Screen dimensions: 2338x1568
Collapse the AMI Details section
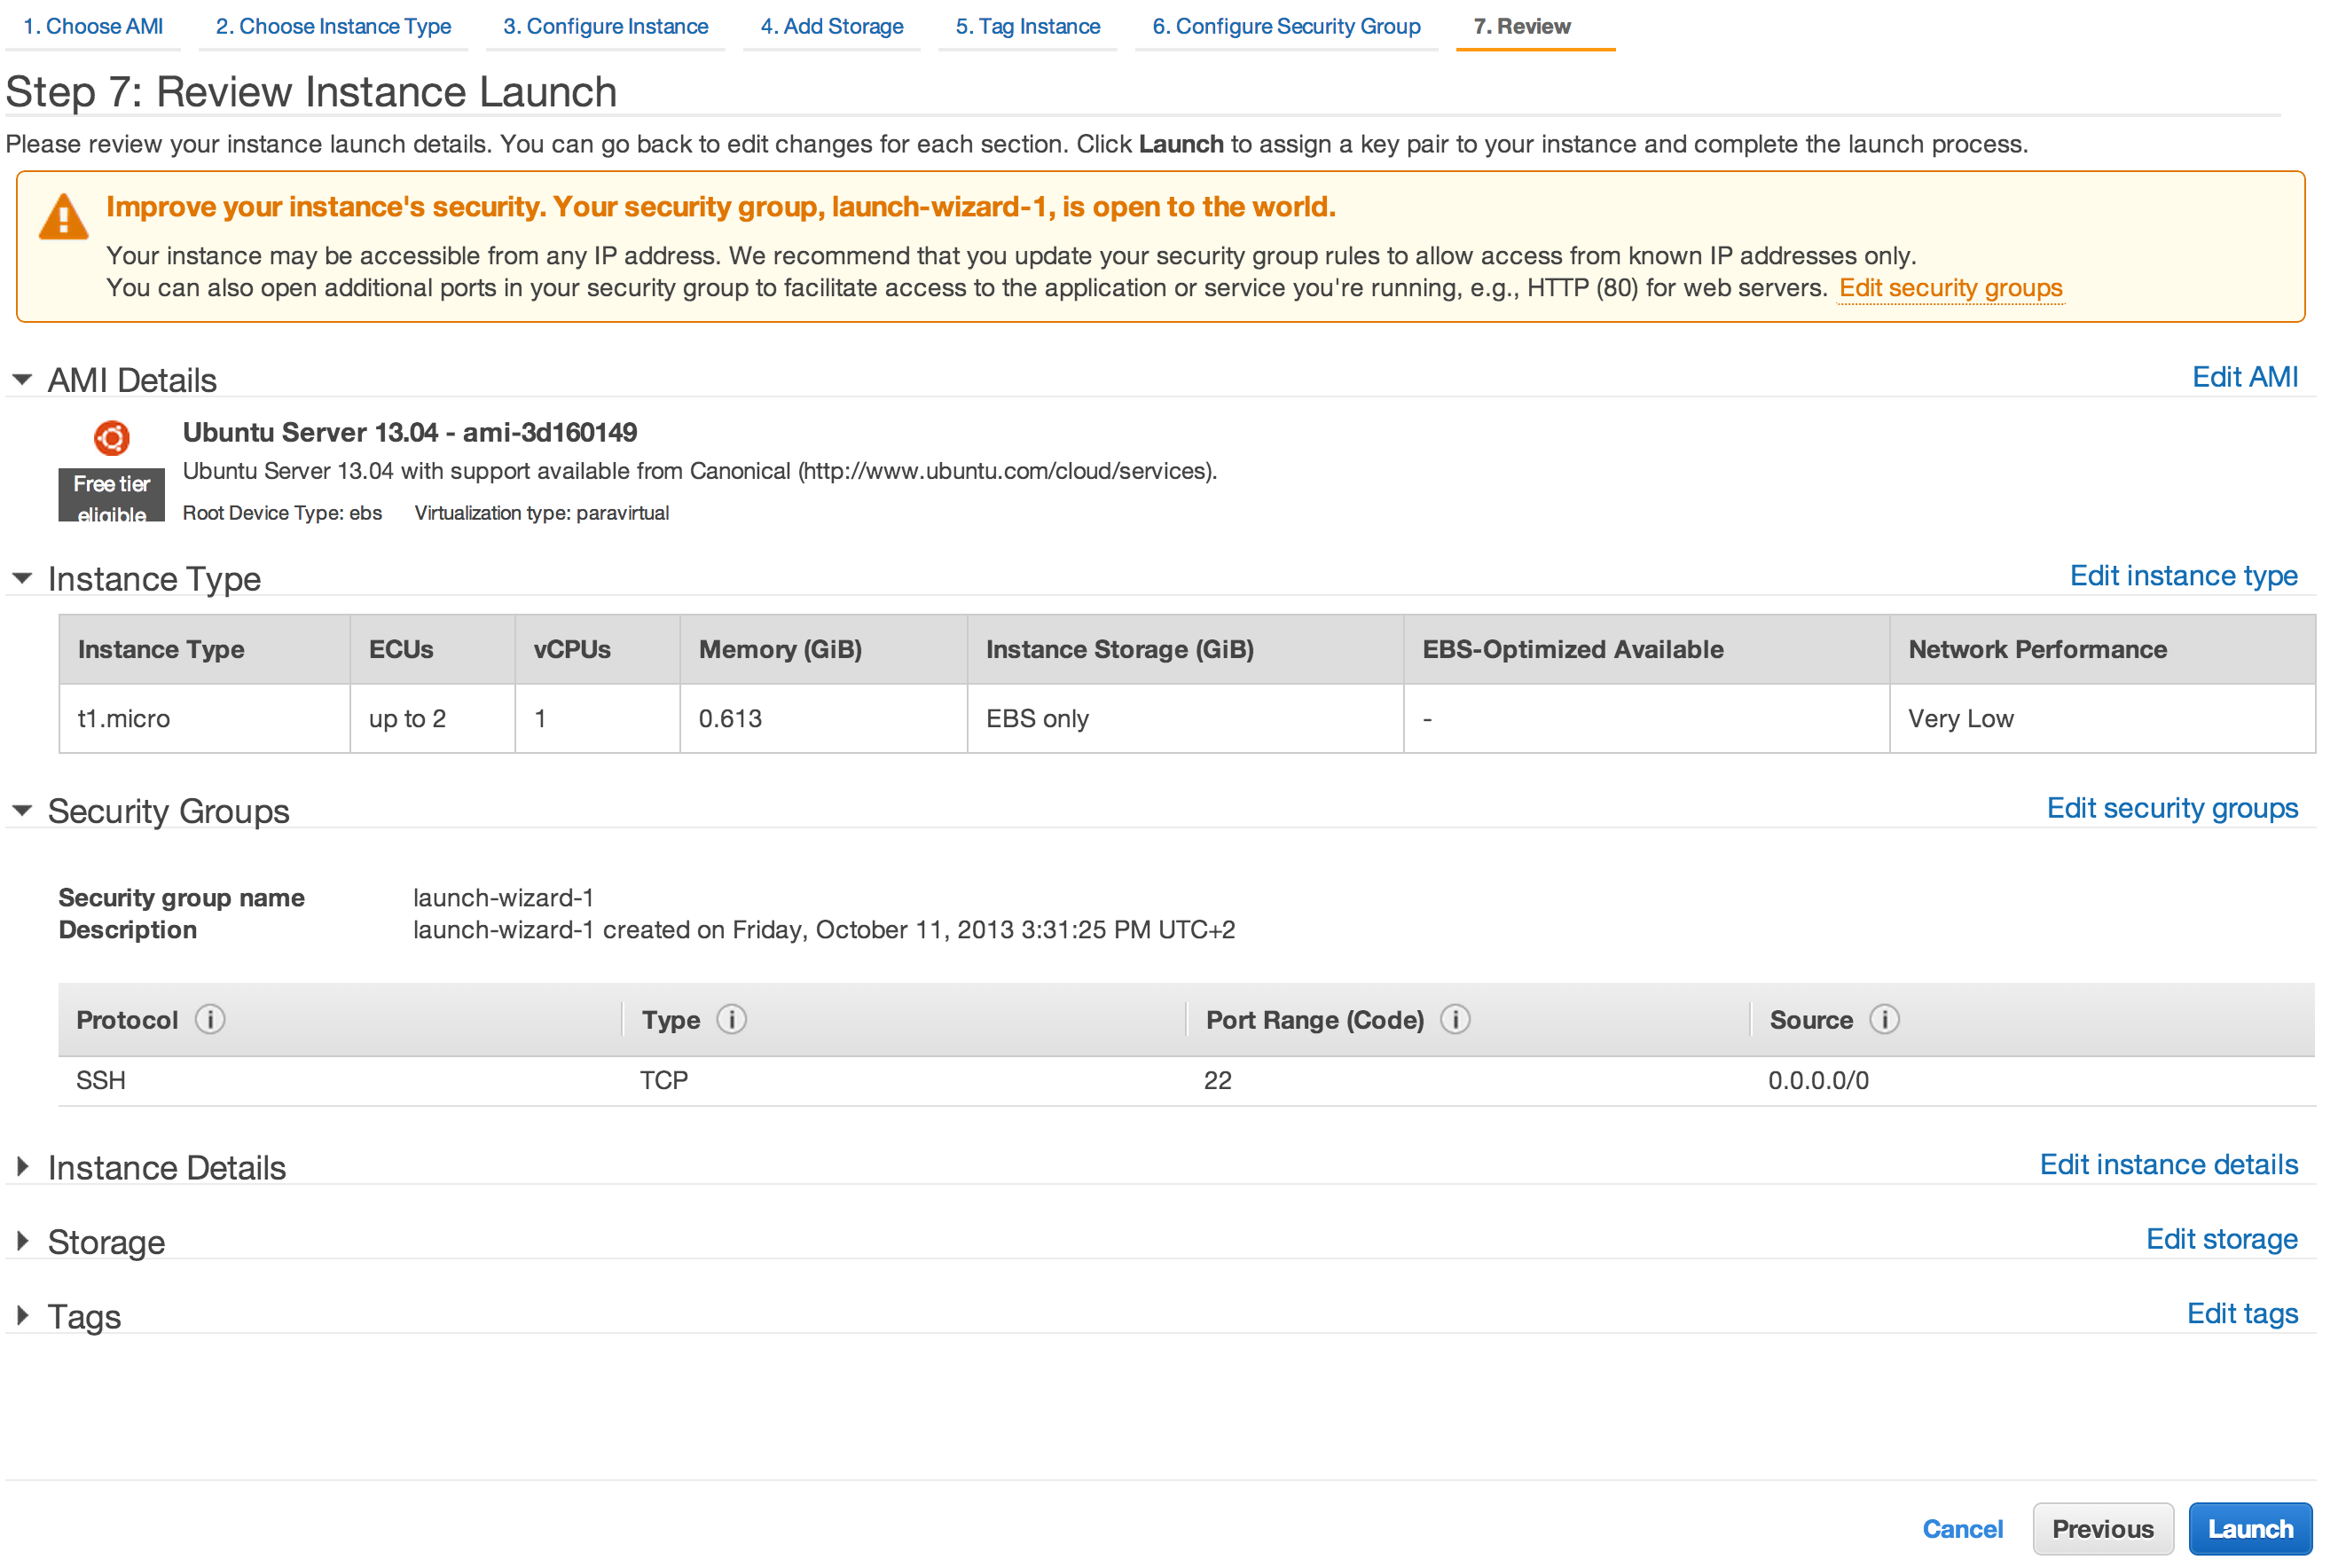click(x=23, y=380)
